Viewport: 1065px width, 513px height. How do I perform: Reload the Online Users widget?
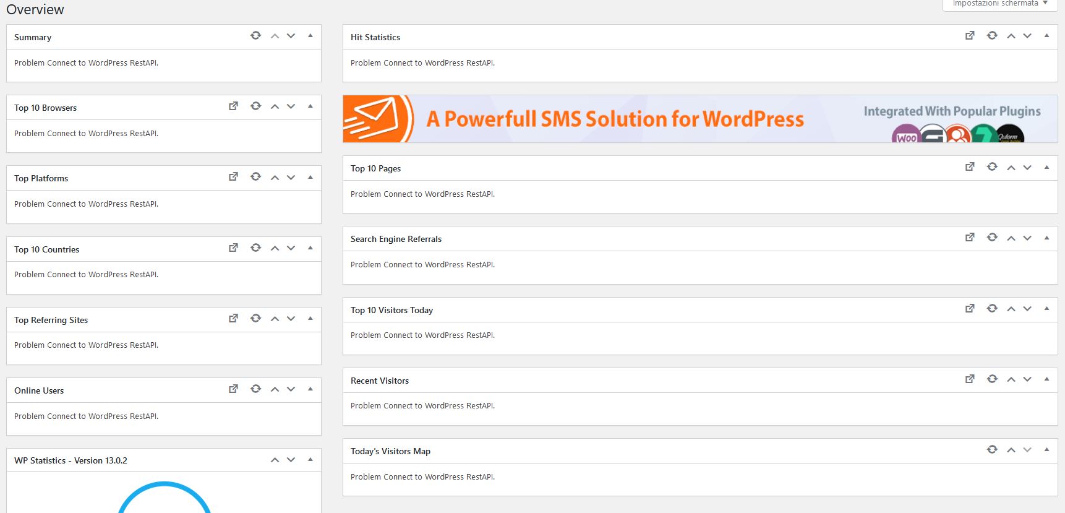click(255, 389)
